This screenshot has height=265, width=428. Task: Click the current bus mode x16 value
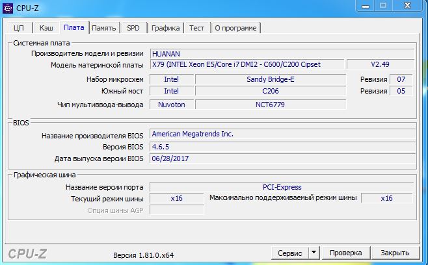pos(177,198)
